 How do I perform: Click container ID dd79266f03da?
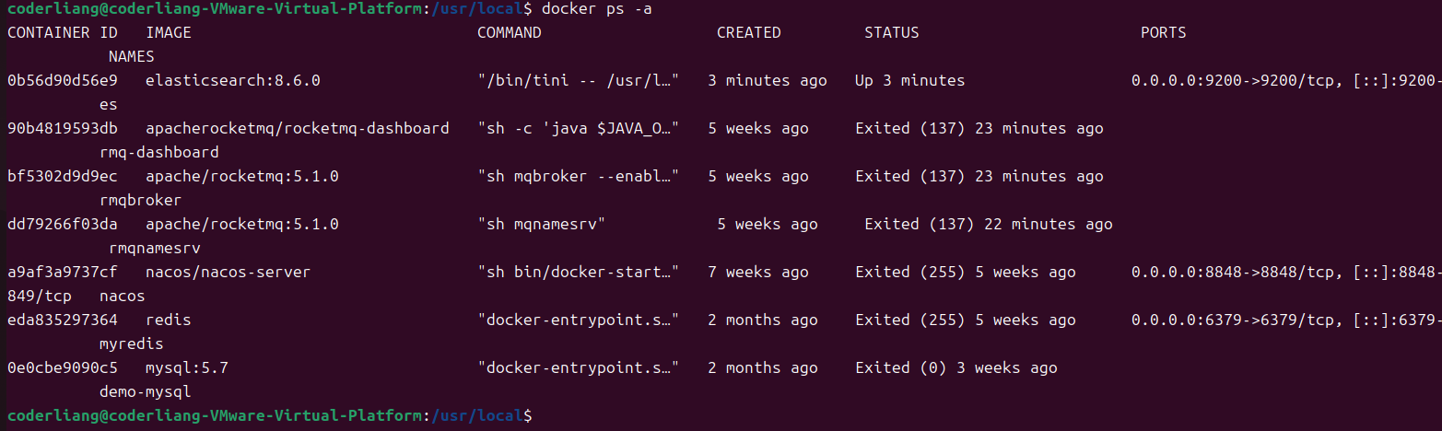pos(63,224)
